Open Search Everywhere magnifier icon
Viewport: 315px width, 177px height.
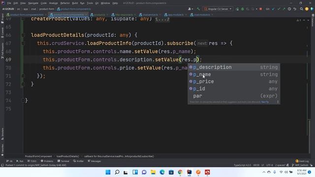point(301,9)
